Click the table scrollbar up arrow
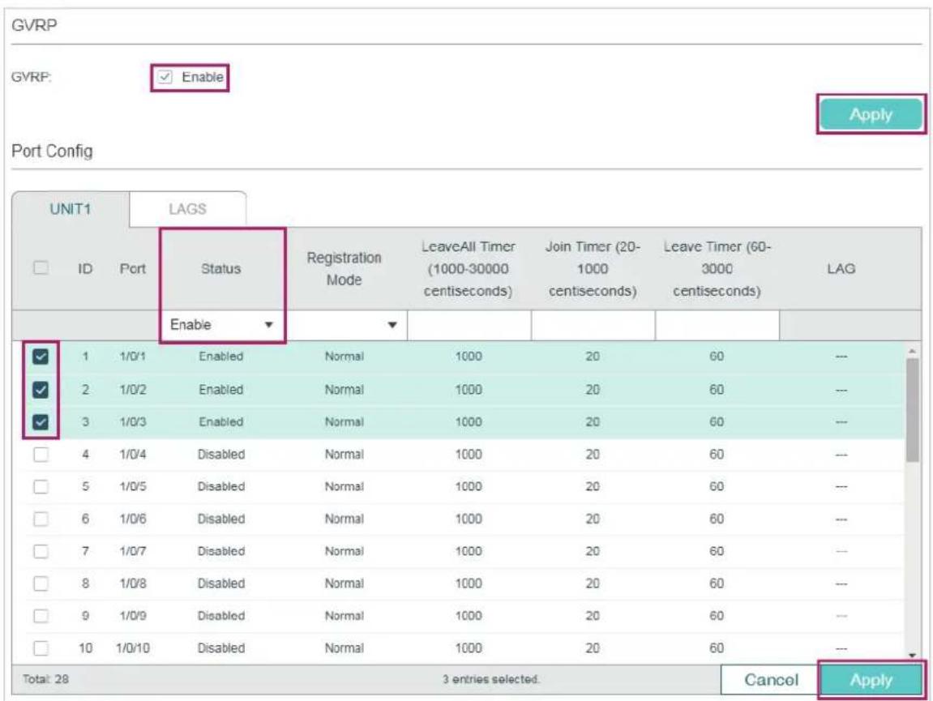933x701 pixels. (x=912, y=351)
